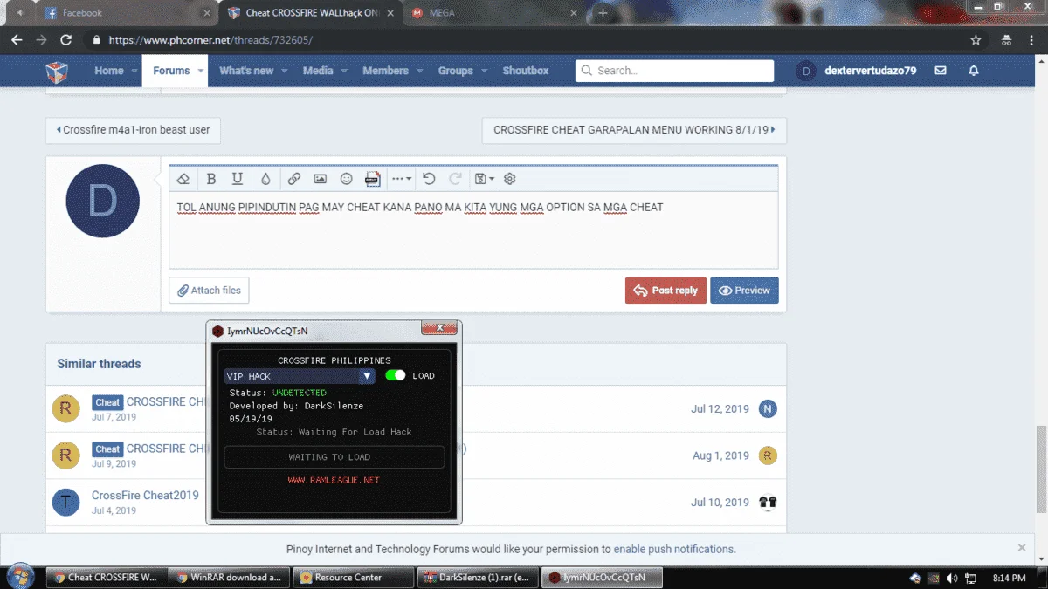Open the CrossFire Cheat2019 thread link
1048x589 pixels.
145,495
